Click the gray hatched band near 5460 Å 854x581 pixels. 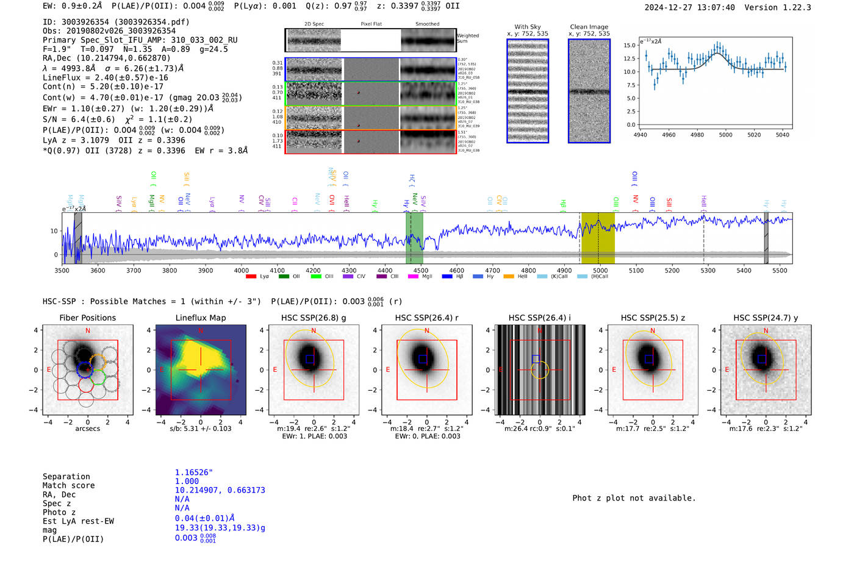766,238
